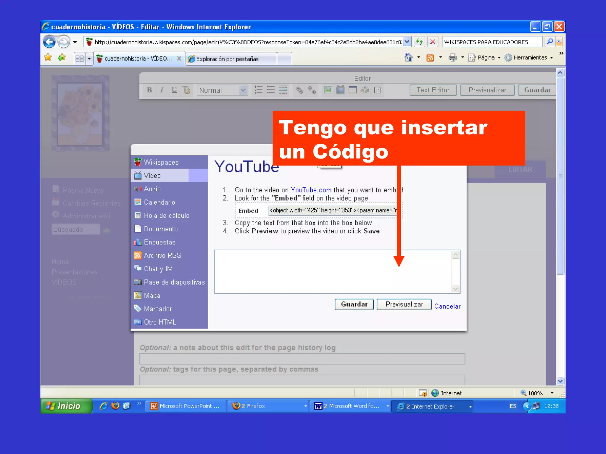Open the YouTube.com hyperlink
The width and height of the screenshot is (606, 454).
pos(311,190)
